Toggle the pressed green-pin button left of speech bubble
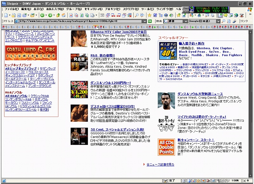This screenshot has width=254, height=184. (x=220, y=15)
